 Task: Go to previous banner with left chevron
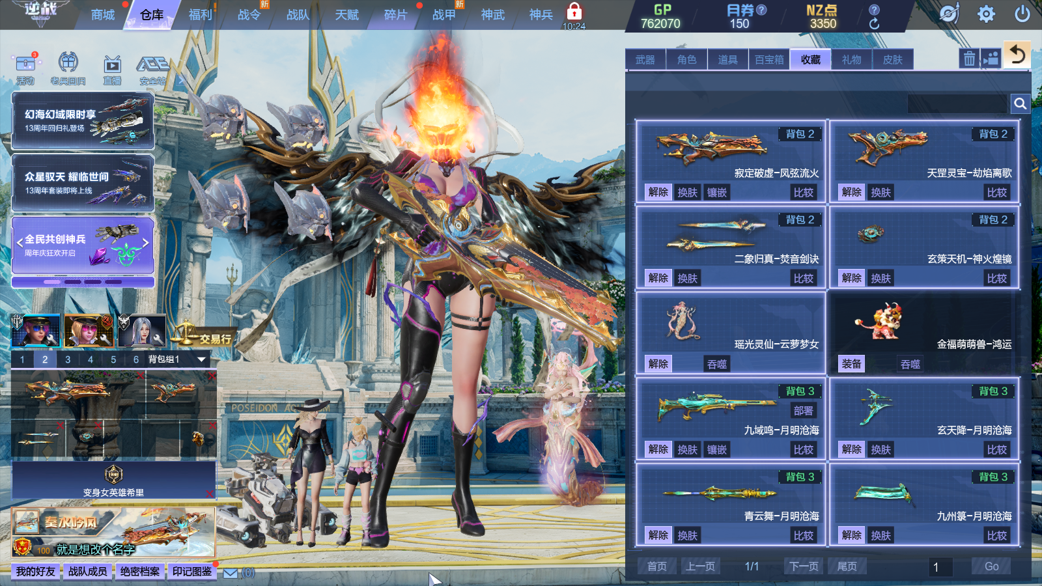coord(20,242)
